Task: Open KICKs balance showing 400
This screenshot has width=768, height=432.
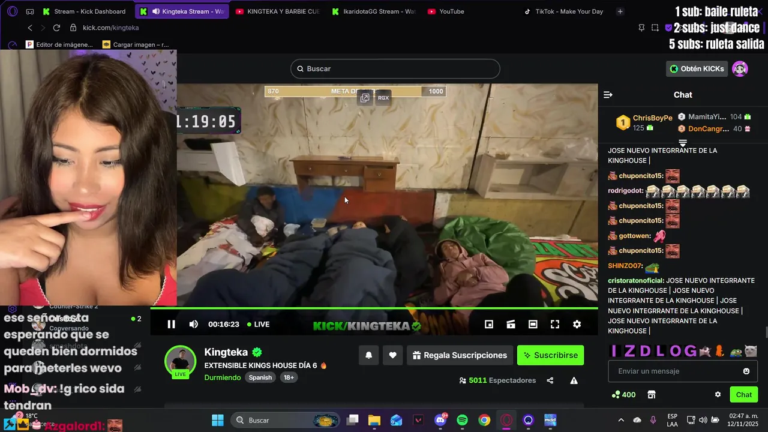Action: (x=623, y=394)
